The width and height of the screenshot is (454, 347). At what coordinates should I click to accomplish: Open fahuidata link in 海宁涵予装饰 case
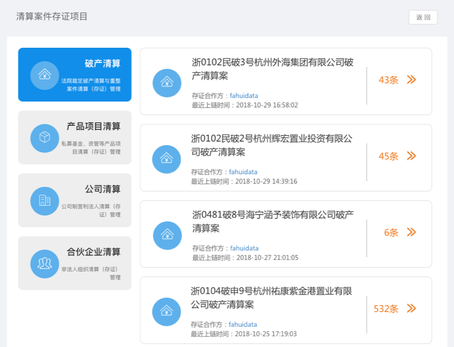[x=244, y=249]
